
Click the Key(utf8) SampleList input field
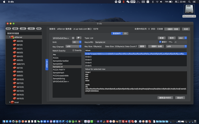(126, 42)
